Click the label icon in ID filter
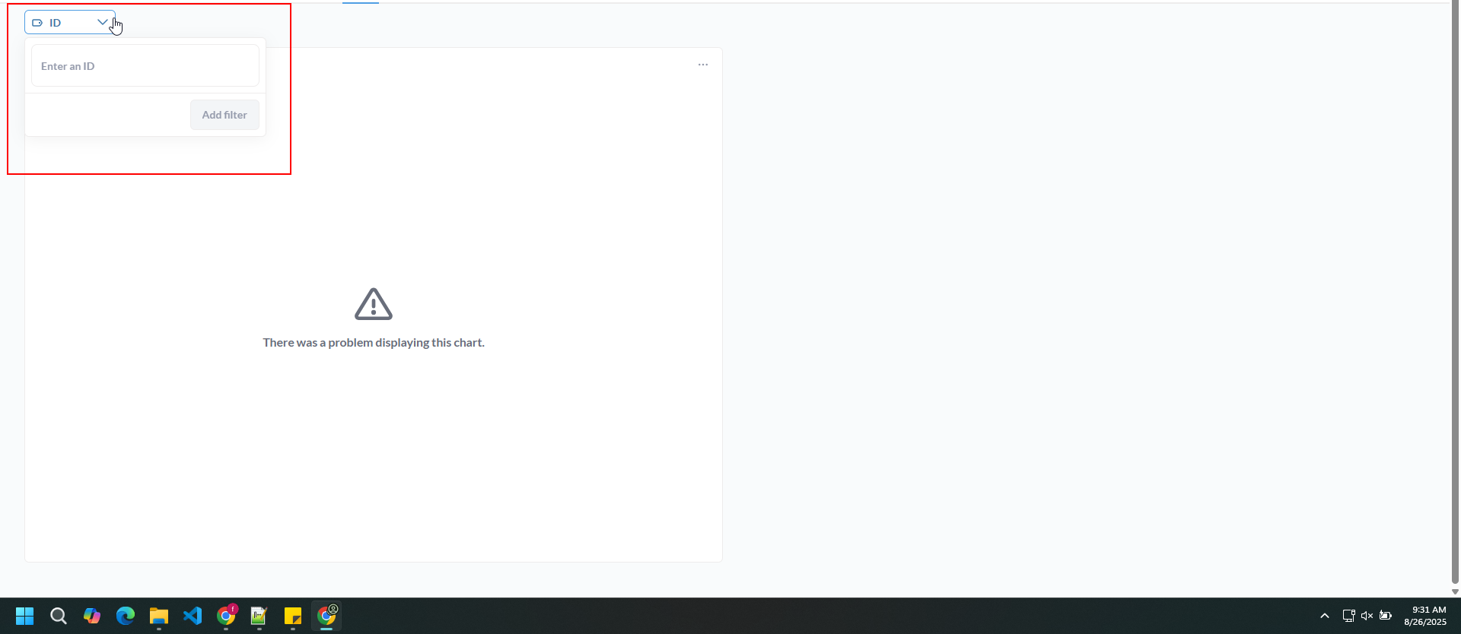 [37, 23]
